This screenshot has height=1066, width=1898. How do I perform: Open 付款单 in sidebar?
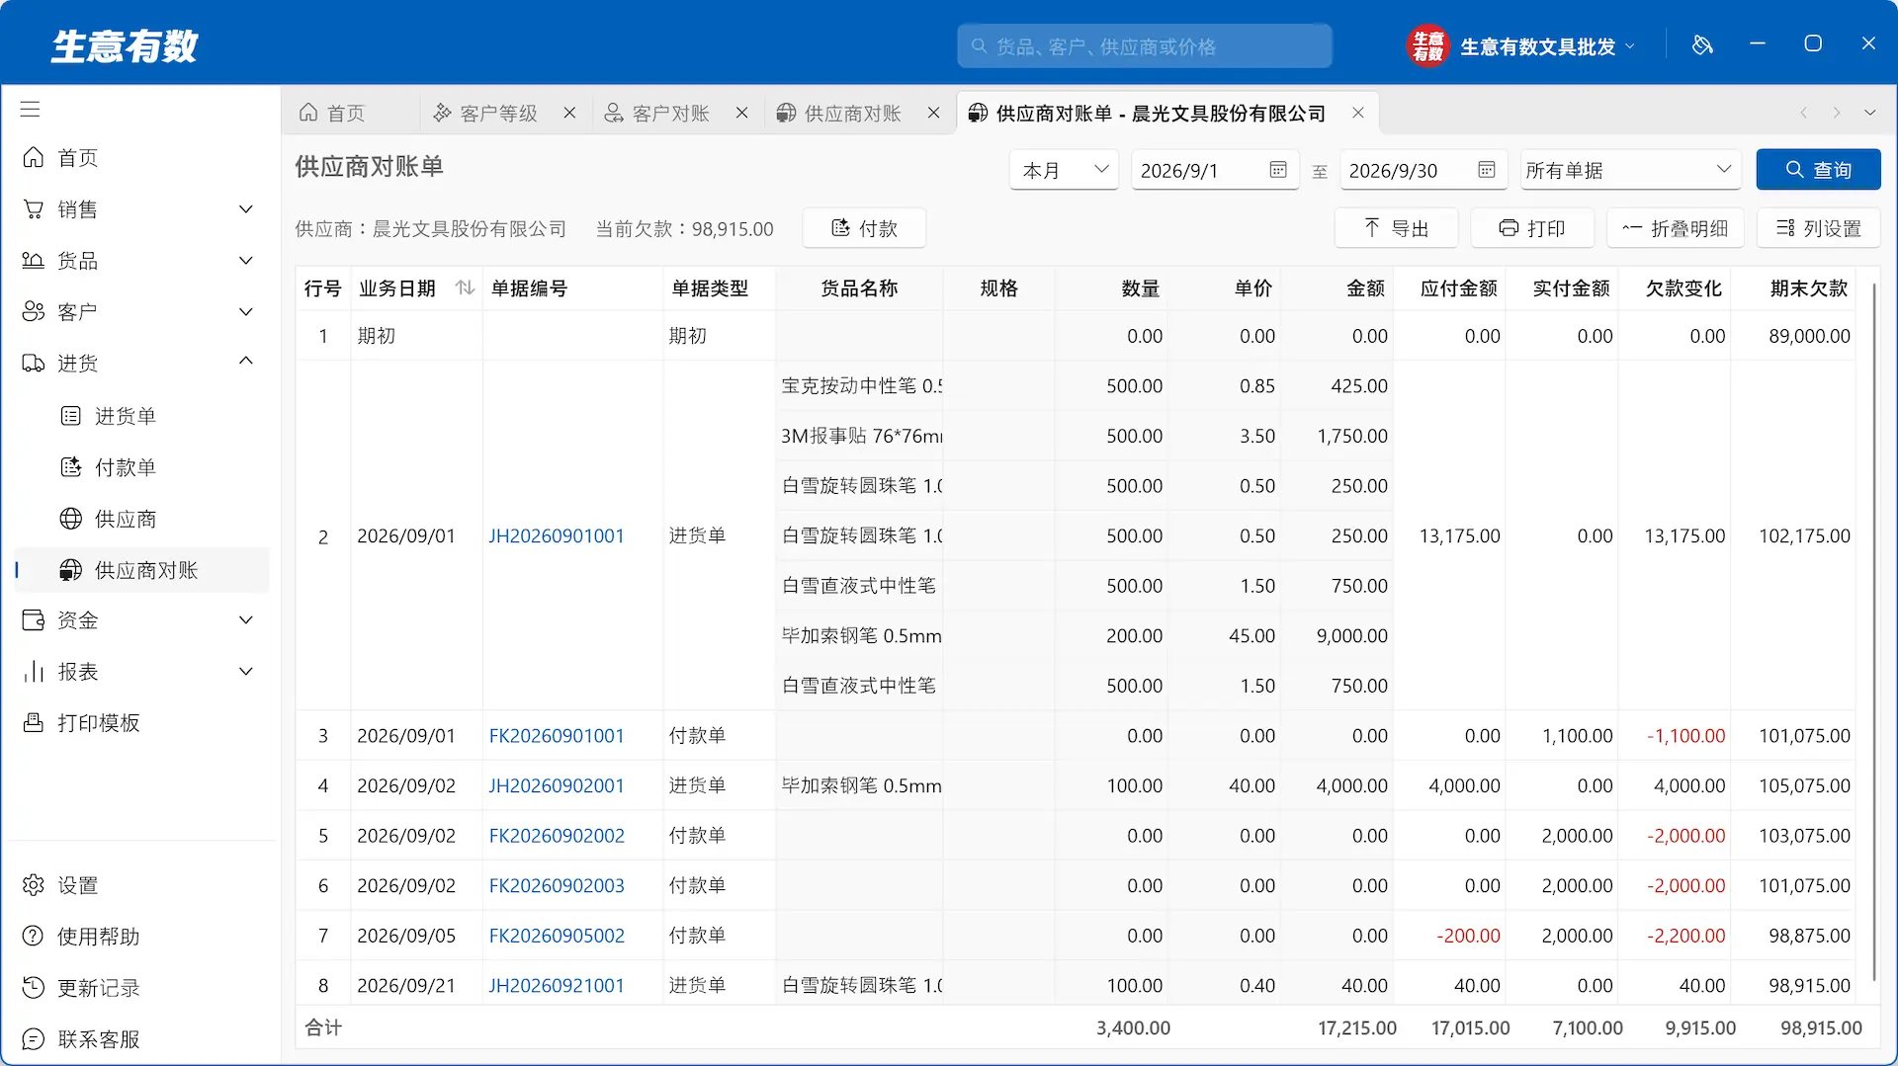(x=141, y=467)
